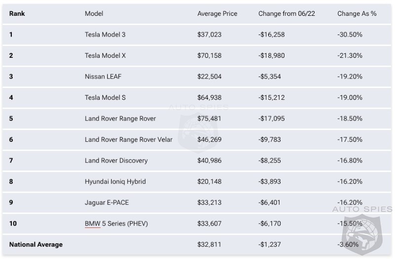395x259 pixels.
Task: Click the Change As % column header
Action: point(357,13)
